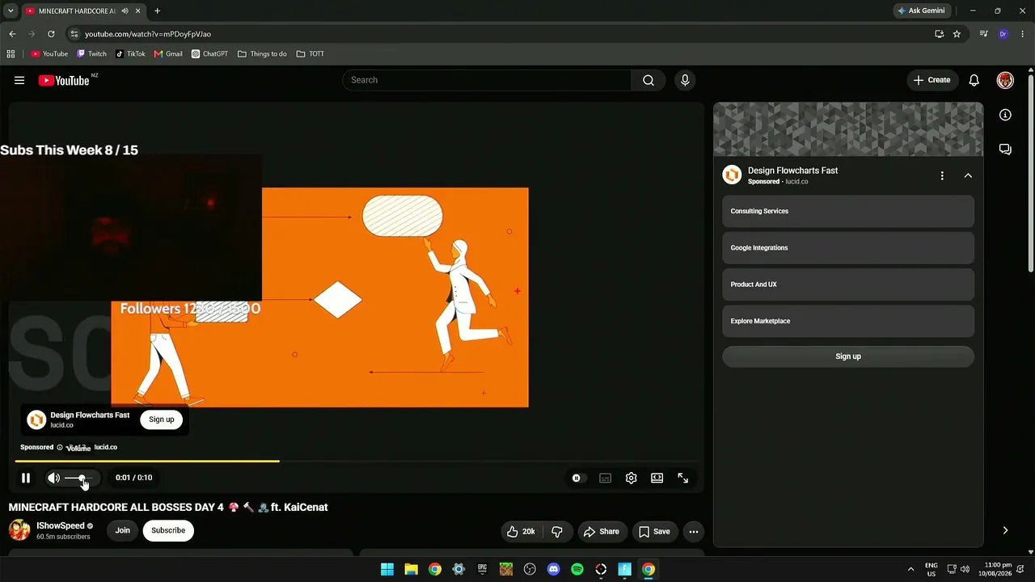
Task: Open a new browser tab
Action: click(157, 11)
